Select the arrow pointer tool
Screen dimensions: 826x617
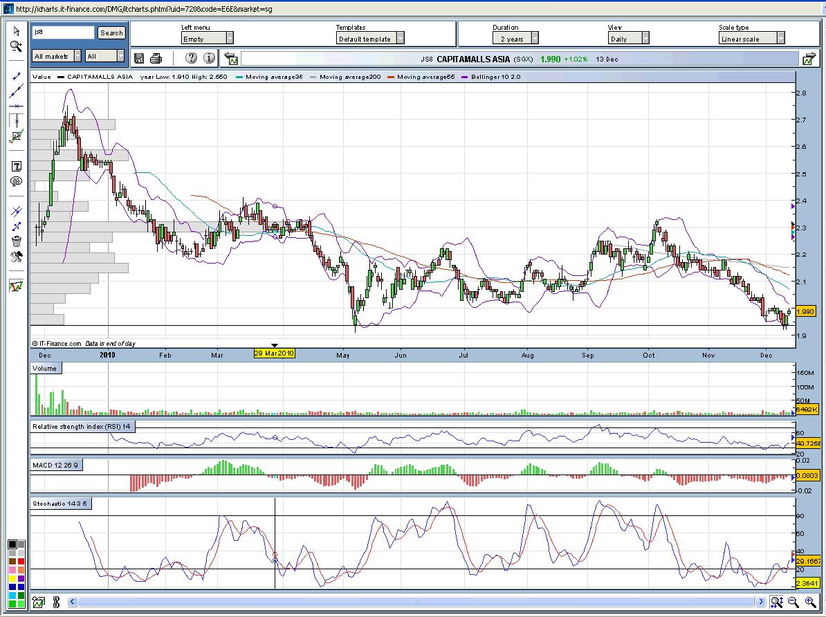click(17, 31)
